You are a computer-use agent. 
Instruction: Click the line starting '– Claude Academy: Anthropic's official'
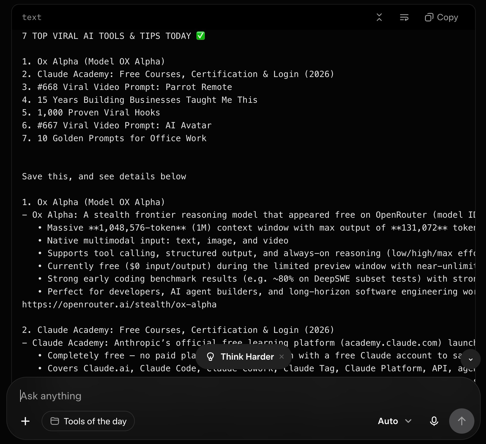(249, 343)
